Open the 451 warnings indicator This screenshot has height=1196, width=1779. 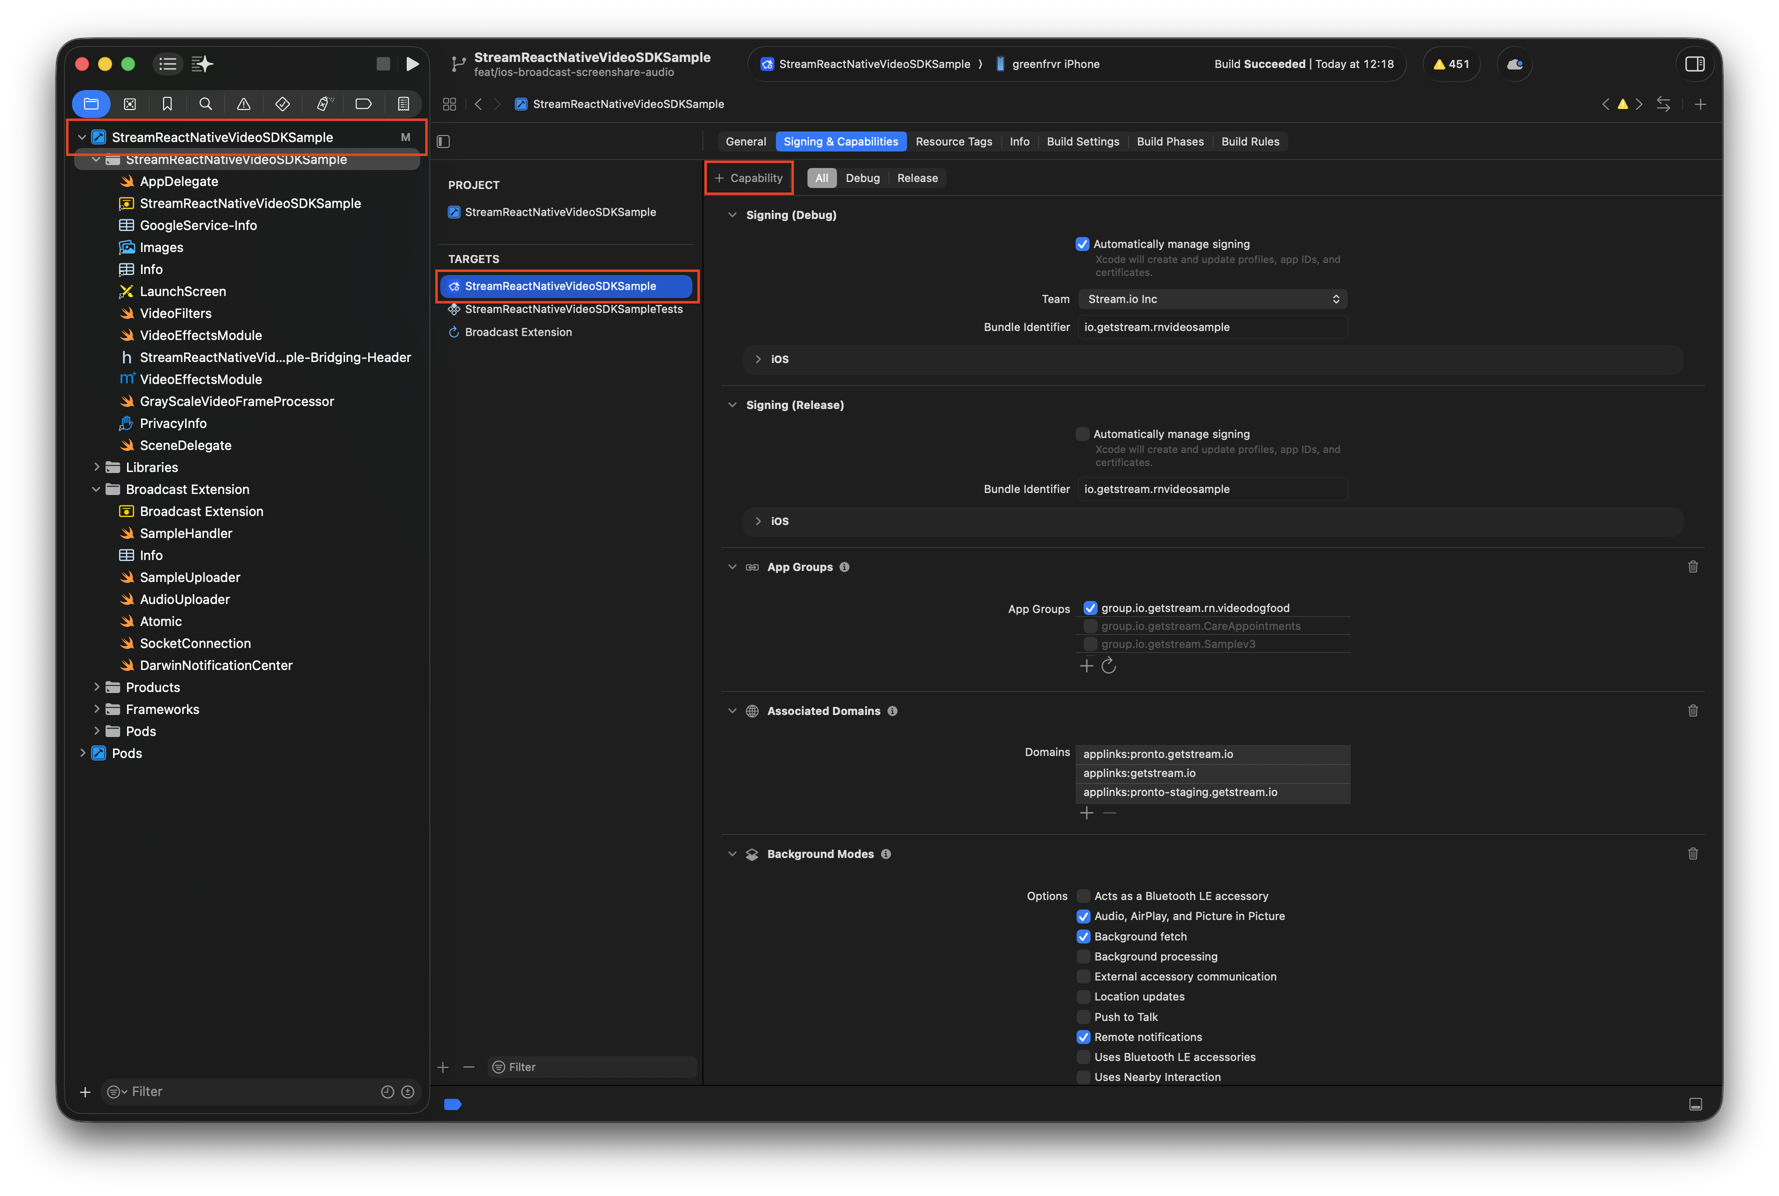(1451, 64)
